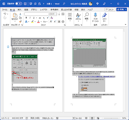Click the Clear All Formatting icon
The height and width of the screenshot is (120, 129).
[x=52, y=18]
